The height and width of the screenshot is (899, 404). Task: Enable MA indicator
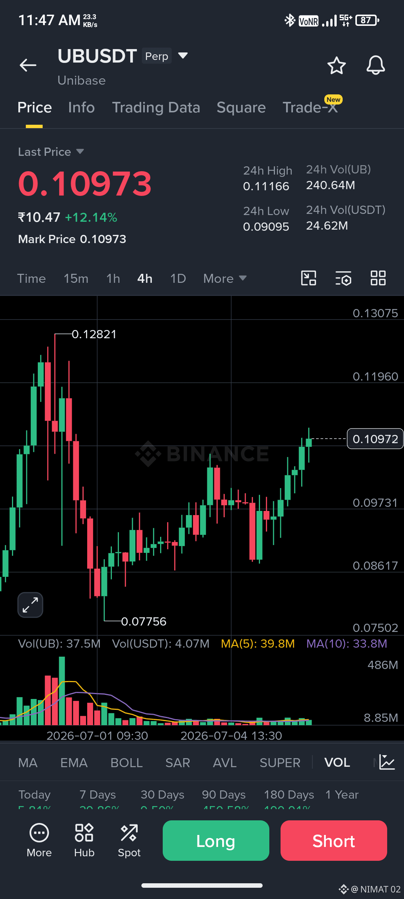pyautogui.click(x=28, y=763)
